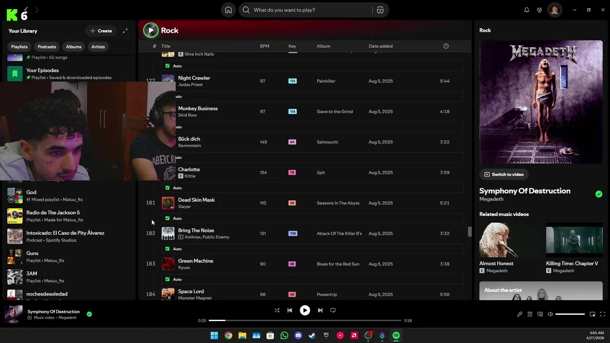
Task: Toggle Auto checkbox above Bring The Noise
Action: [167, 218]
